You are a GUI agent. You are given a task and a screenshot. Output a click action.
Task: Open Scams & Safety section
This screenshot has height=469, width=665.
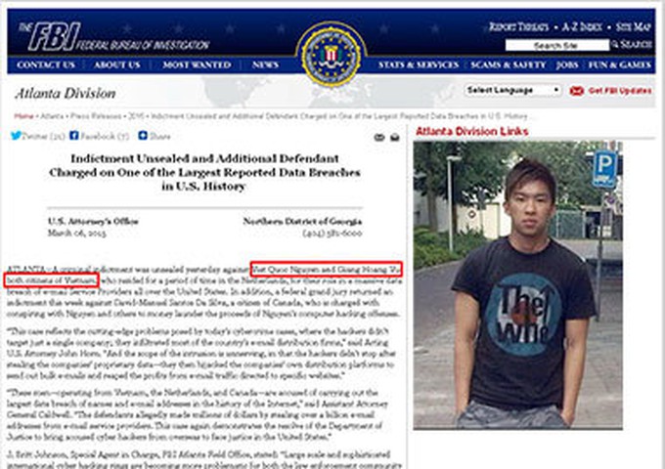tap(509, 64)
